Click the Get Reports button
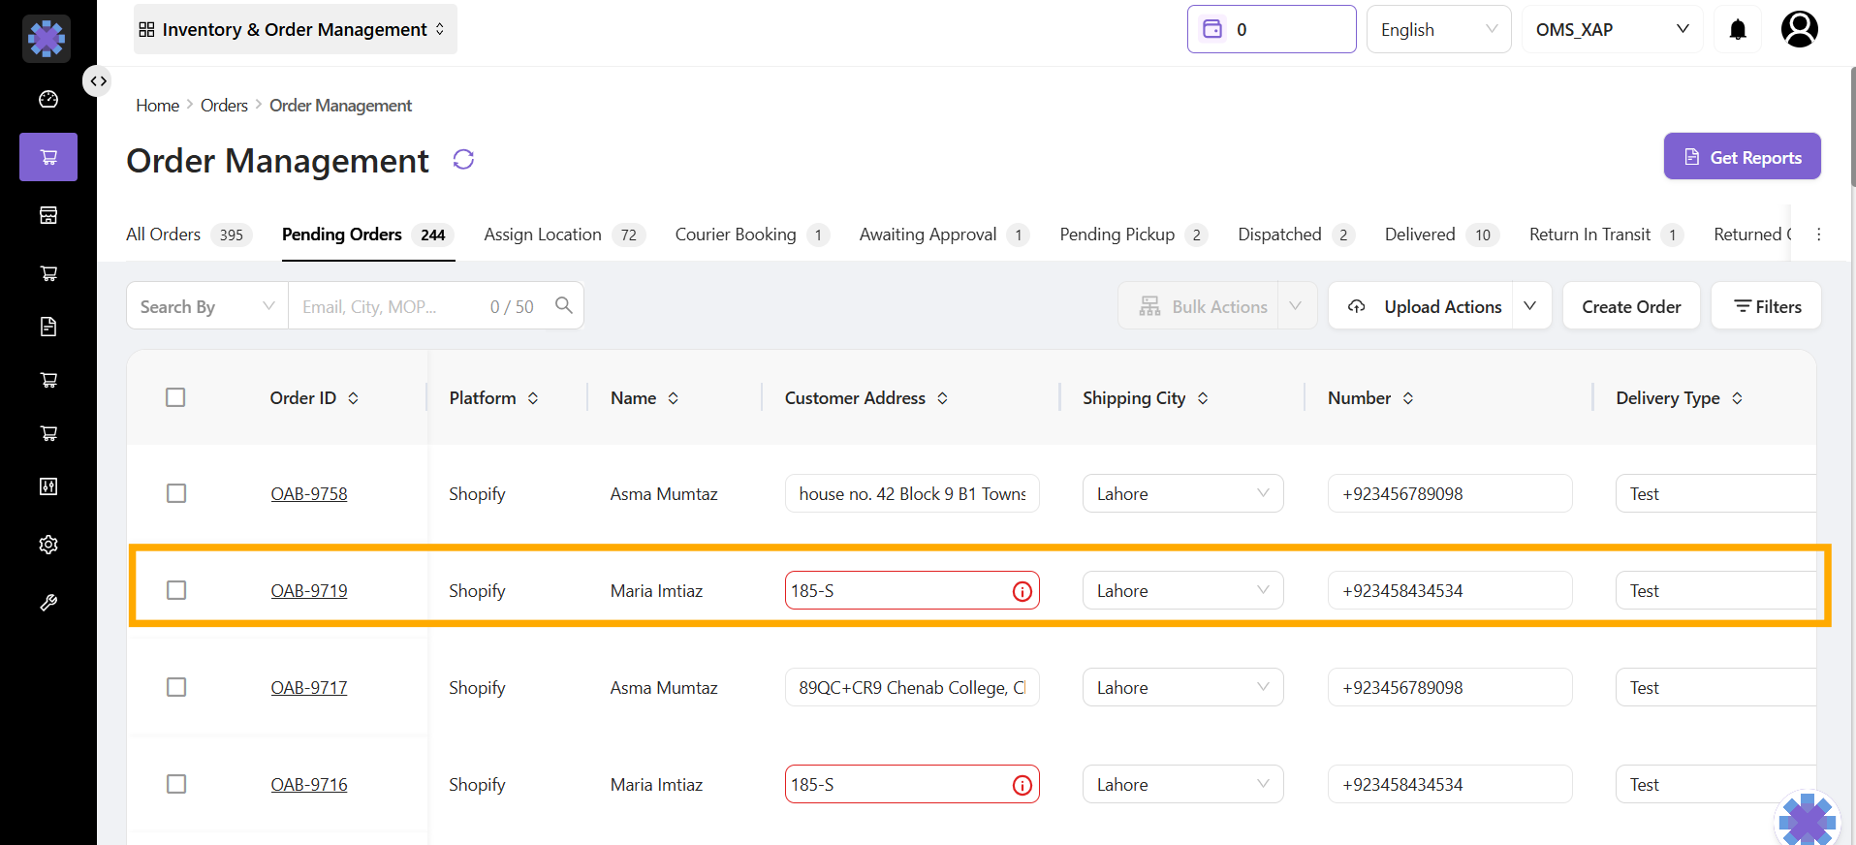 1742,157
